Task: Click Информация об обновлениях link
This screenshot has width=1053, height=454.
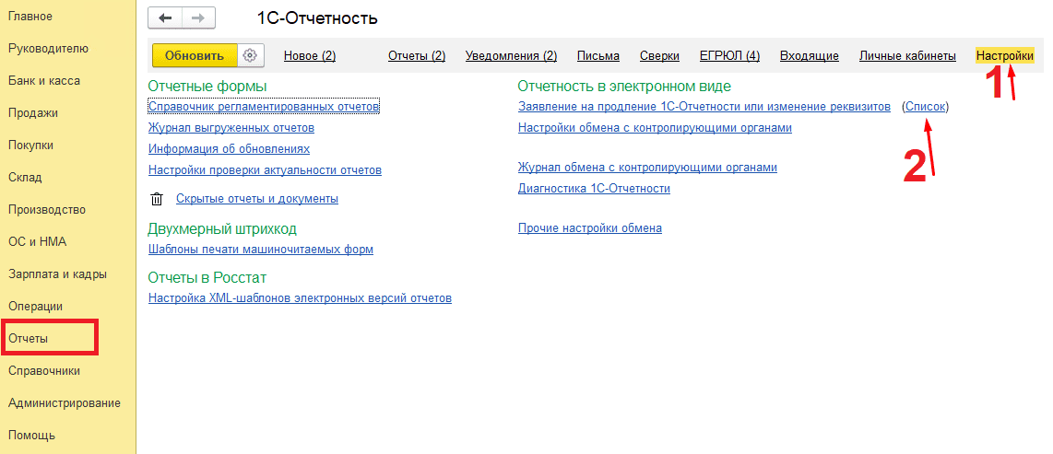Action: point(229,149)
